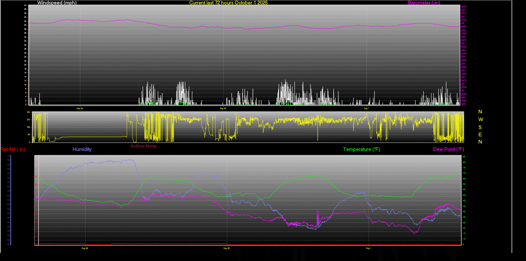Select the Indoor temp legend label

144,146
